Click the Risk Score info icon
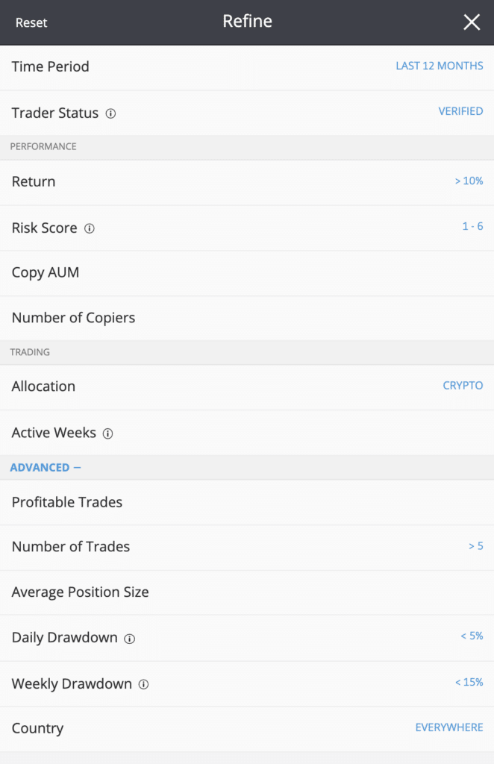The image size is (494, 764). pyautogui.click(x=89, y=228)
